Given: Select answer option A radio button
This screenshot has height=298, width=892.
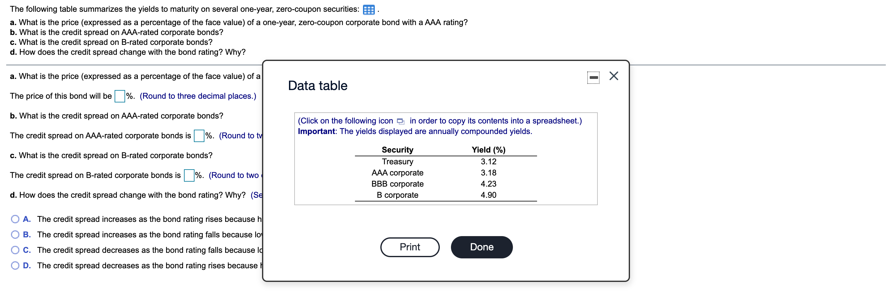Looking at the screenshot, I should pyautogui.click(x=15, y=219).
